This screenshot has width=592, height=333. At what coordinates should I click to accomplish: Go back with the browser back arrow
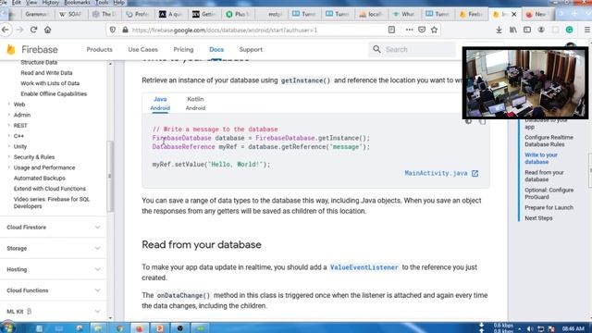pyautogui.click(x=6, y=30)
